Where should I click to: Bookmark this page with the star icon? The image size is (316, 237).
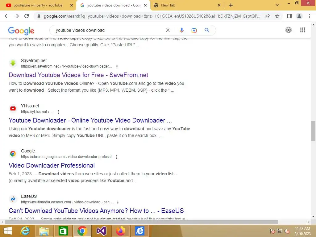coord(277,16)
